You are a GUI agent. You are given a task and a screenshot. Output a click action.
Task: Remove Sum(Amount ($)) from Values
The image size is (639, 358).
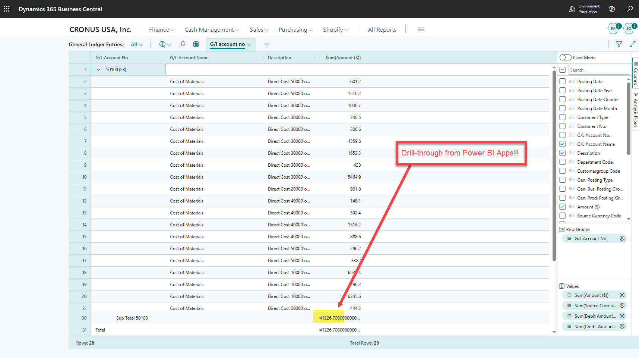[622, 295]
